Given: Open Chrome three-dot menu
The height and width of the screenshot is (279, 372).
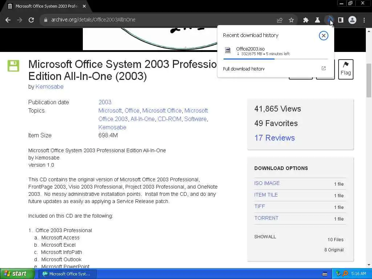Looking at the screenshot, I should [364, 20].
